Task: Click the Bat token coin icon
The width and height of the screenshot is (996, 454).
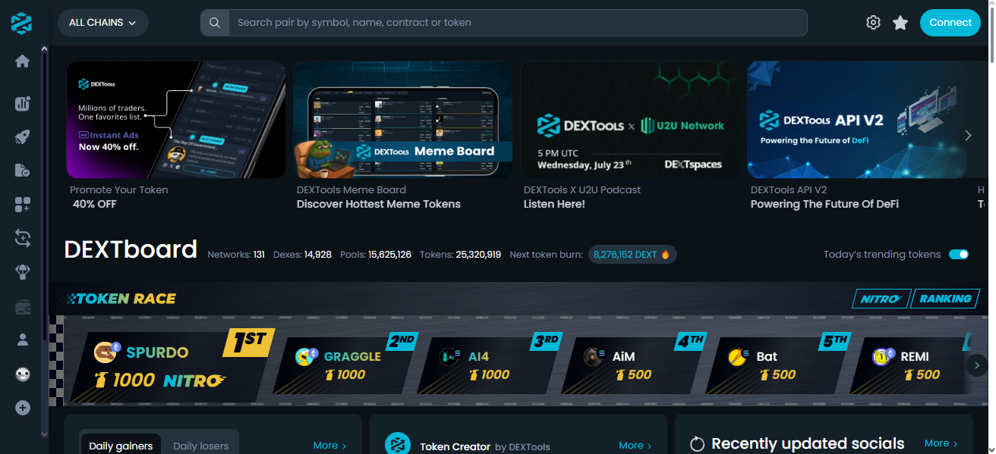Action: [x=739, y=356]
